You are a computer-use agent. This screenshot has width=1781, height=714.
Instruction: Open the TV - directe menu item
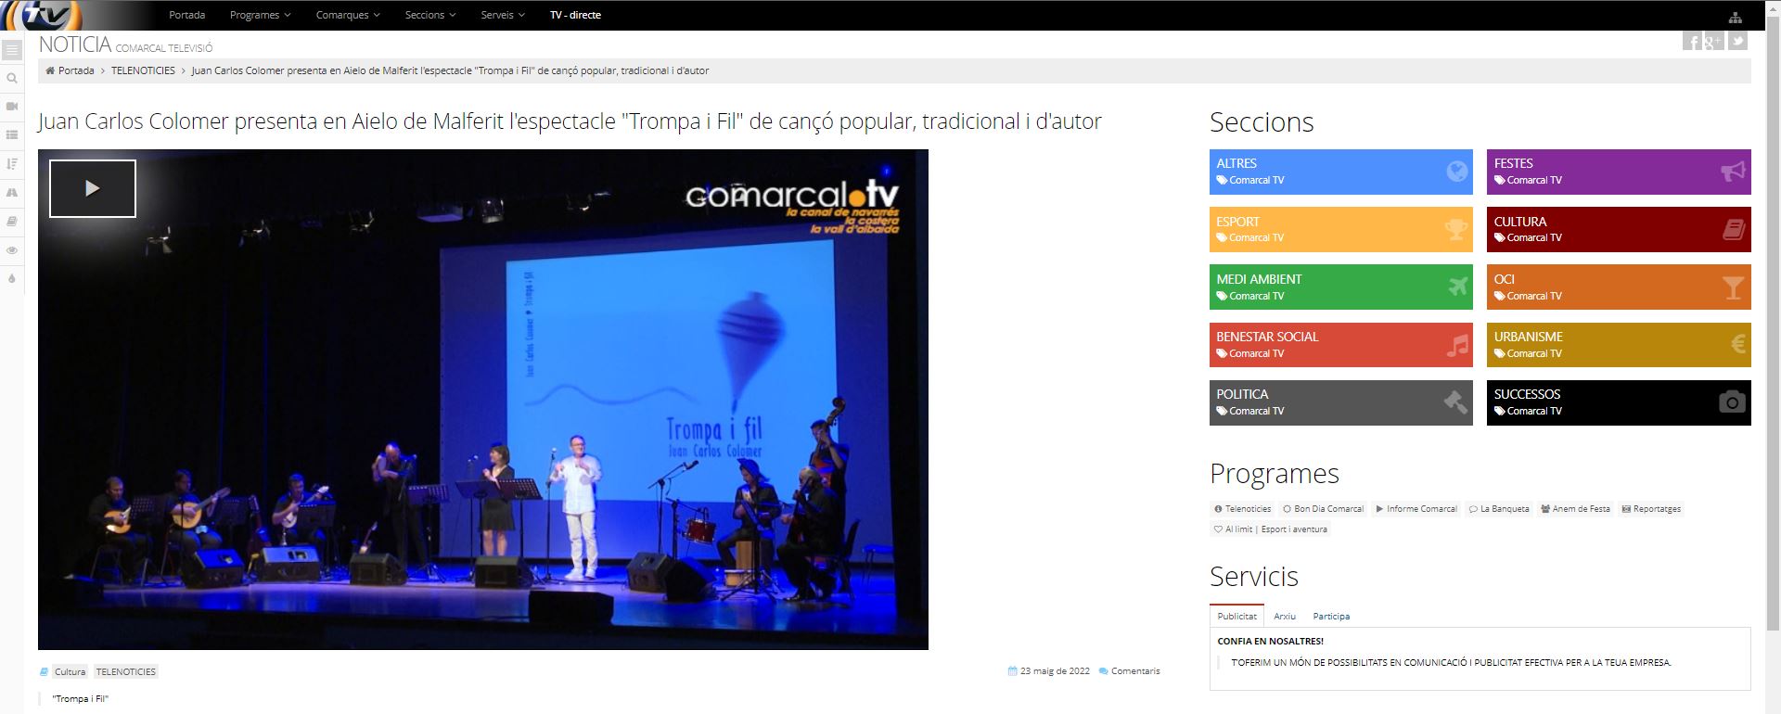click(x=575, y=15)
